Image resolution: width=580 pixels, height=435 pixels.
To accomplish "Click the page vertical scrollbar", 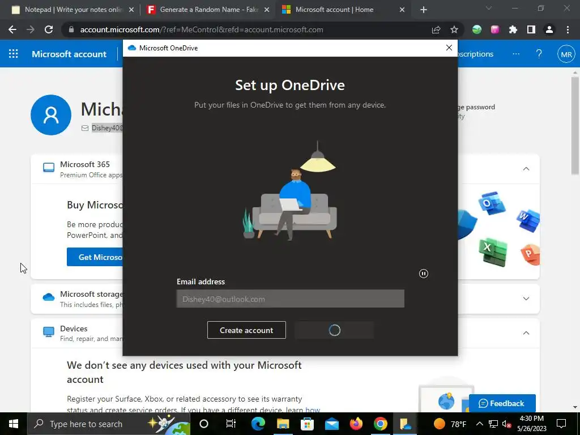I will 575,126.
